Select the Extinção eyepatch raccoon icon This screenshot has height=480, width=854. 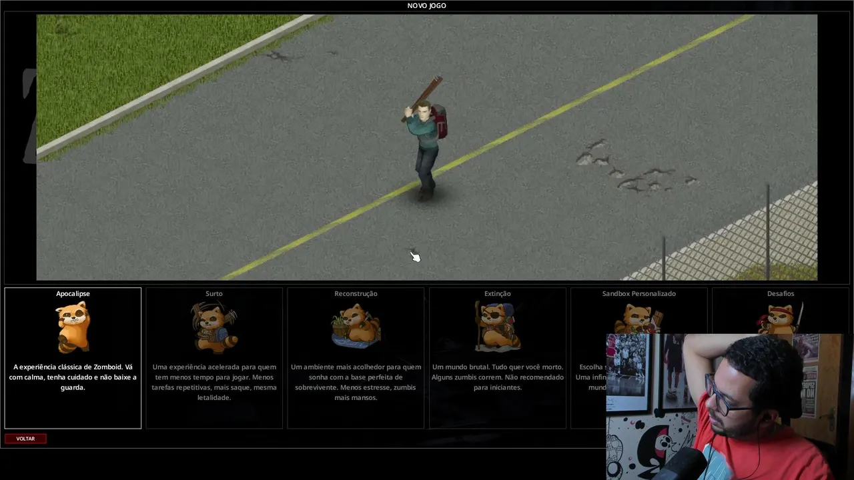pos(497,327)
